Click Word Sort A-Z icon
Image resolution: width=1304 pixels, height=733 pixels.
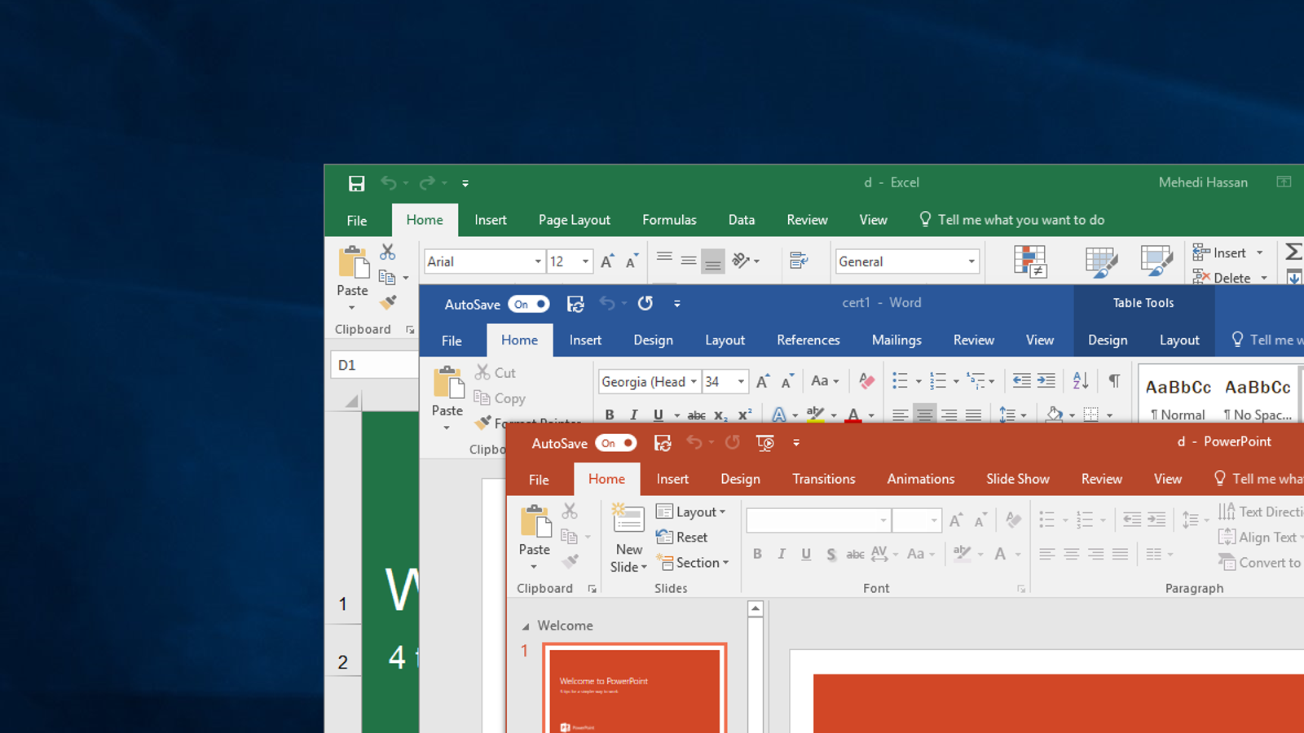1081,380
